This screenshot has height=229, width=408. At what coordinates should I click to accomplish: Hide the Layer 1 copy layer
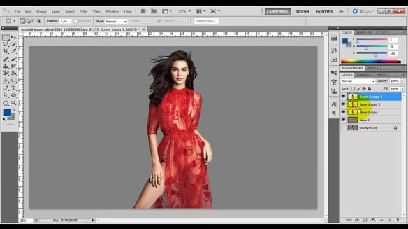point(343,112)
